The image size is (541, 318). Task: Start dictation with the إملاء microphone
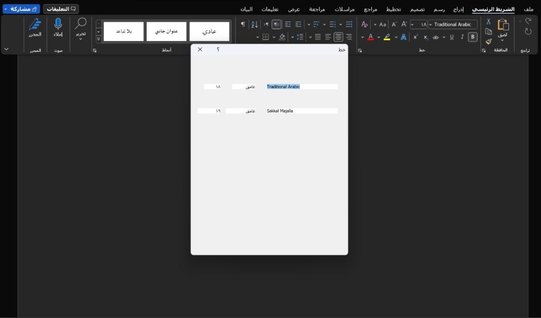[x=58, y=28]
